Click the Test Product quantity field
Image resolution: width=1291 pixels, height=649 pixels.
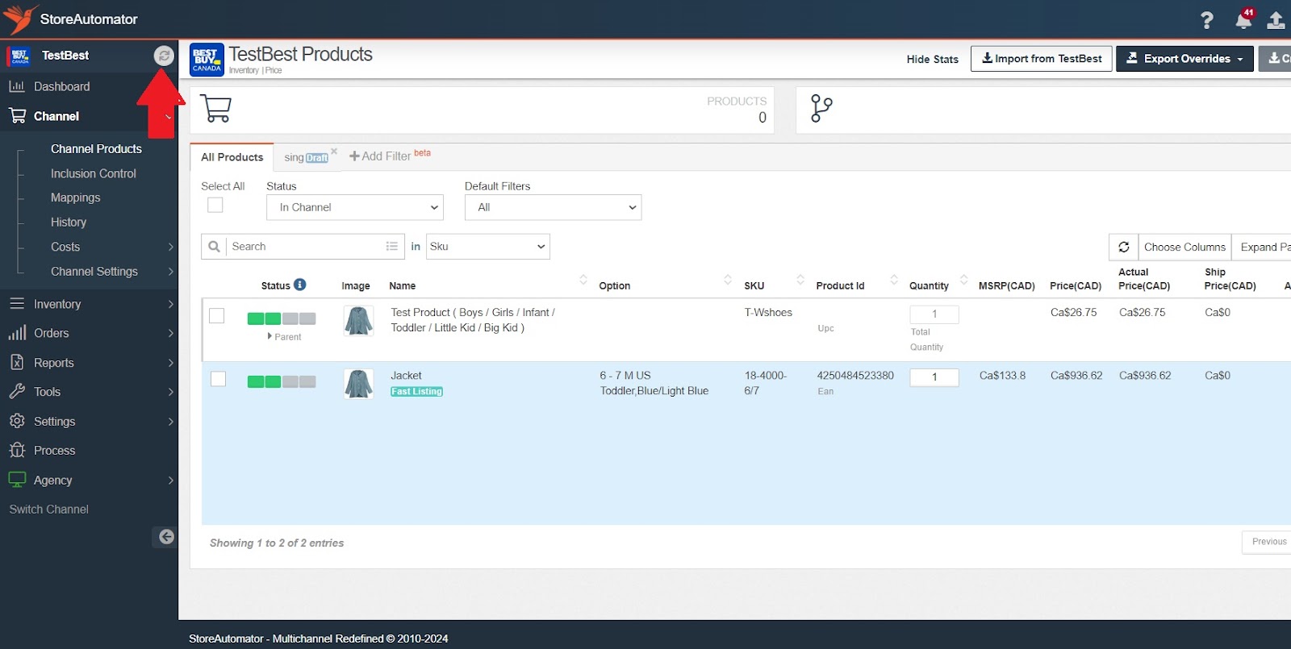934,314
